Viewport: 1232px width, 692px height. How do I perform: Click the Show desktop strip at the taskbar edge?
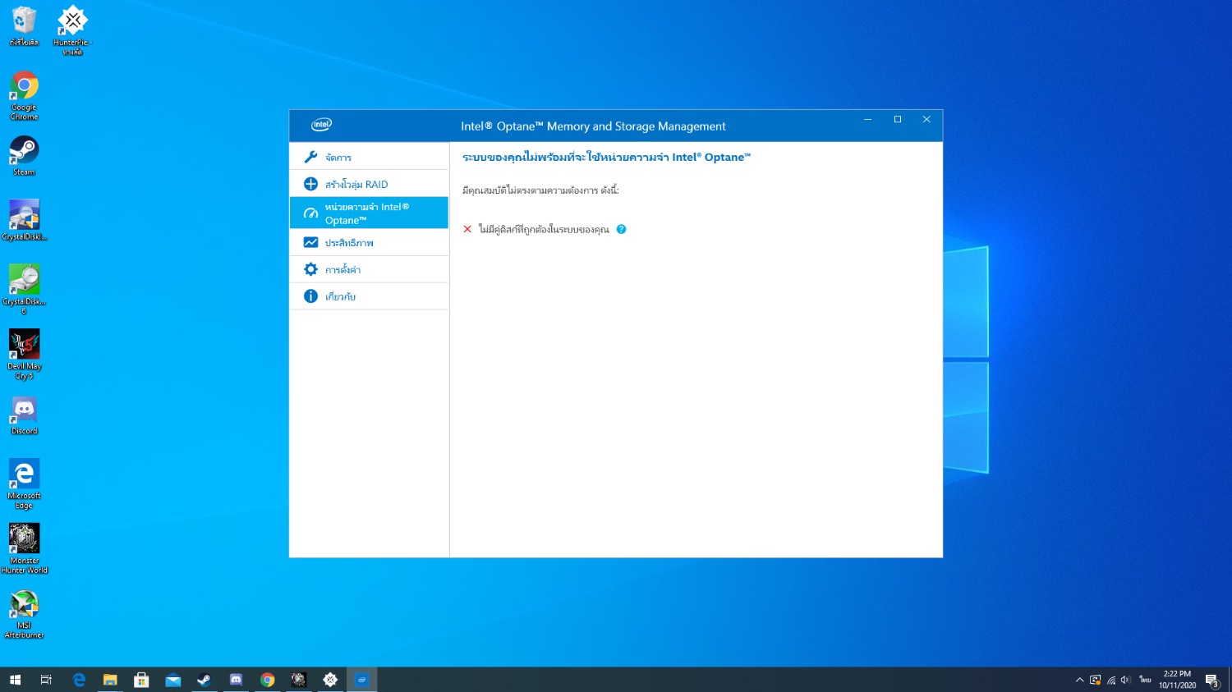(1230, 680)
